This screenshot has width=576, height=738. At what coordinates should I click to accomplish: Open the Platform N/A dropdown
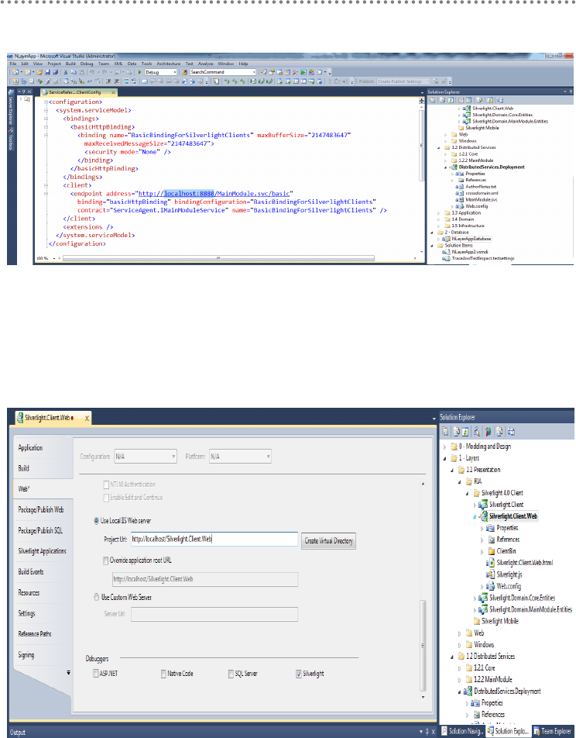pyautogui.click(x=240, y=457)
